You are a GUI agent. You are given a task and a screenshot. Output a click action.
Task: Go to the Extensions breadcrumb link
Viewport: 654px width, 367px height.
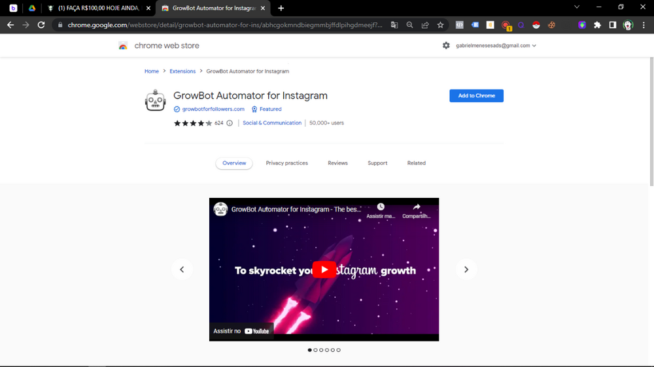coord(182,71)
